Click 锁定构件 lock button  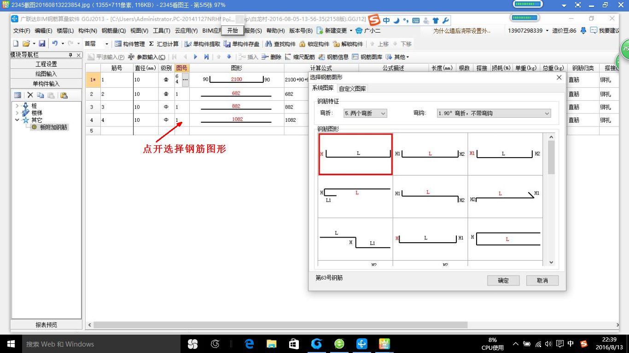(314, 44)
